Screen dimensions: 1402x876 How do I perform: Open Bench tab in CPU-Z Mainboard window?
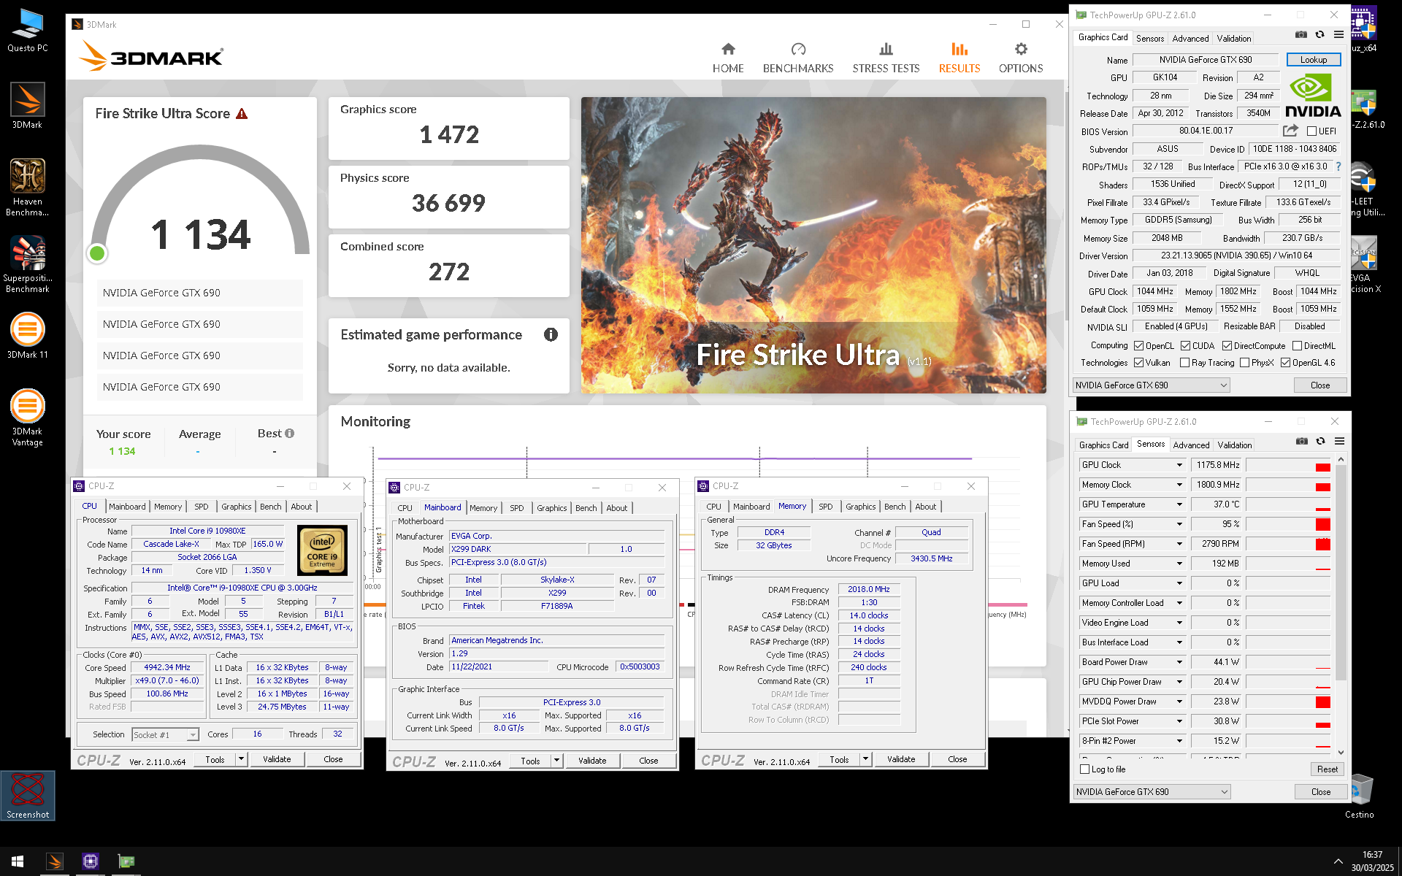[586, 508]
